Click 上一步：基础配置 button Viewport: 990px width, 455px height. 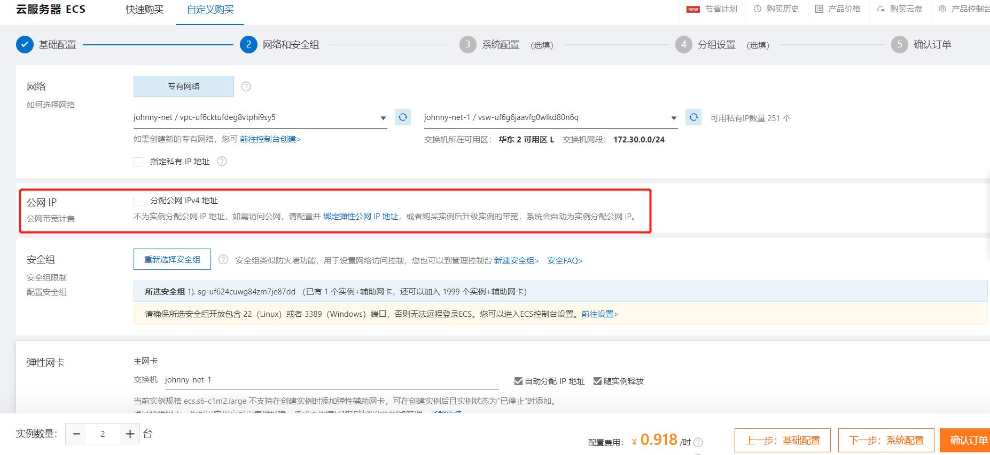pyautogui.click(x=783, y=441)
